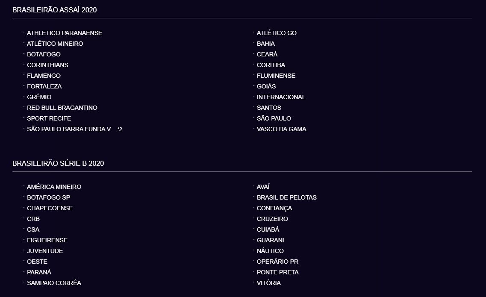The width and height of the screenshot is (486, 297).
Task: Select Brasil de Pelotas
Action: [x=286, y=197]
